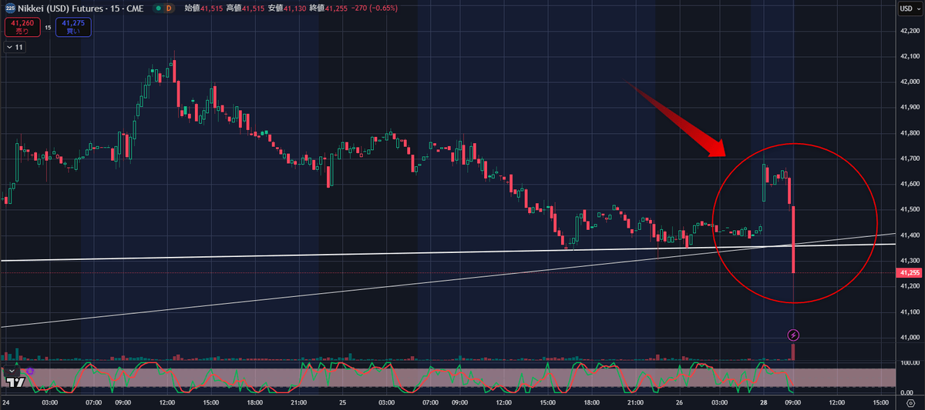Click small purple icon beside TradingView logo
This screenshot has height=410, width=925.
click(30, 371)
